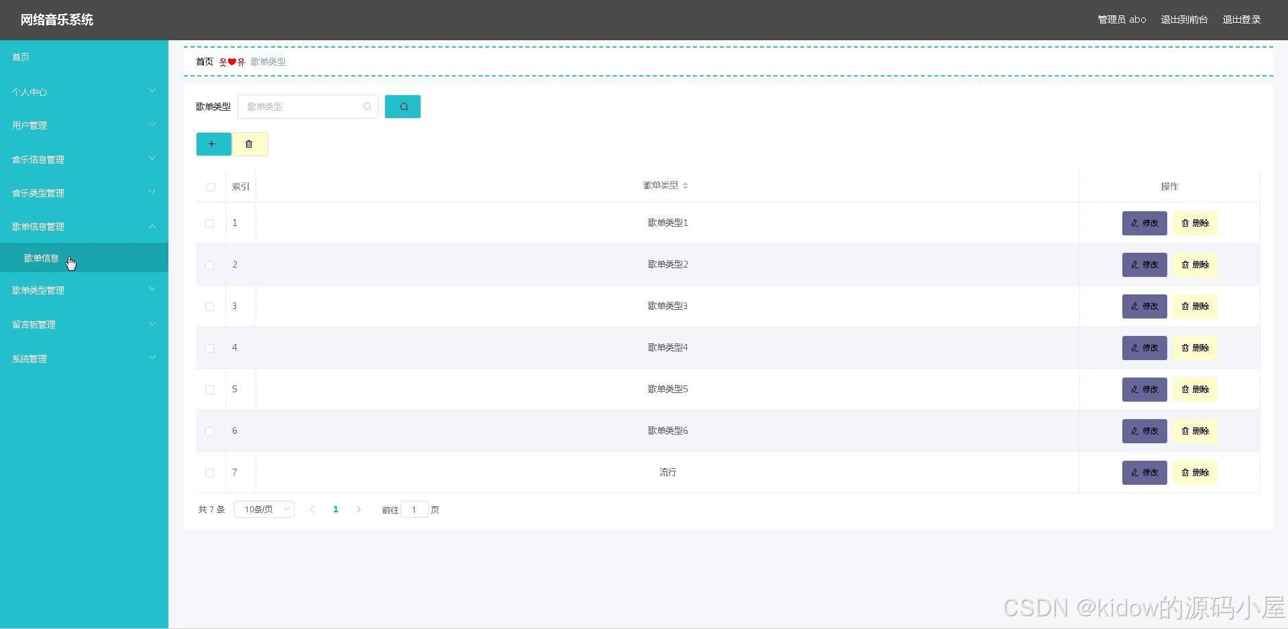Image resolution: width=1288 pixels, height=629 pixels.
Task: Click the magnifier icon inside search field
Action: [367, 107]
